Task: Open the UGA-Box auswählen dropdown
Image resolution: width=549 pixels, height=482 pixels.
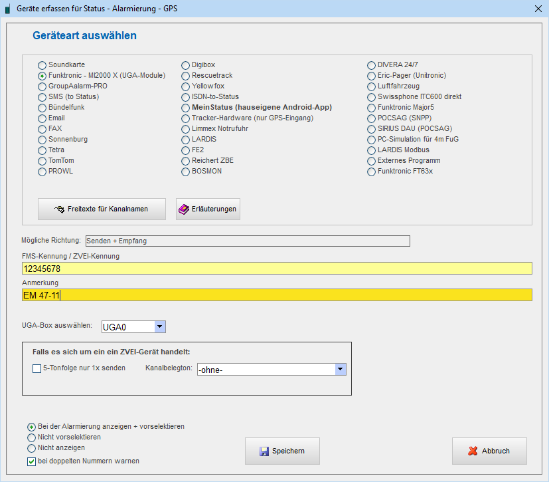Action: (159, 326)
